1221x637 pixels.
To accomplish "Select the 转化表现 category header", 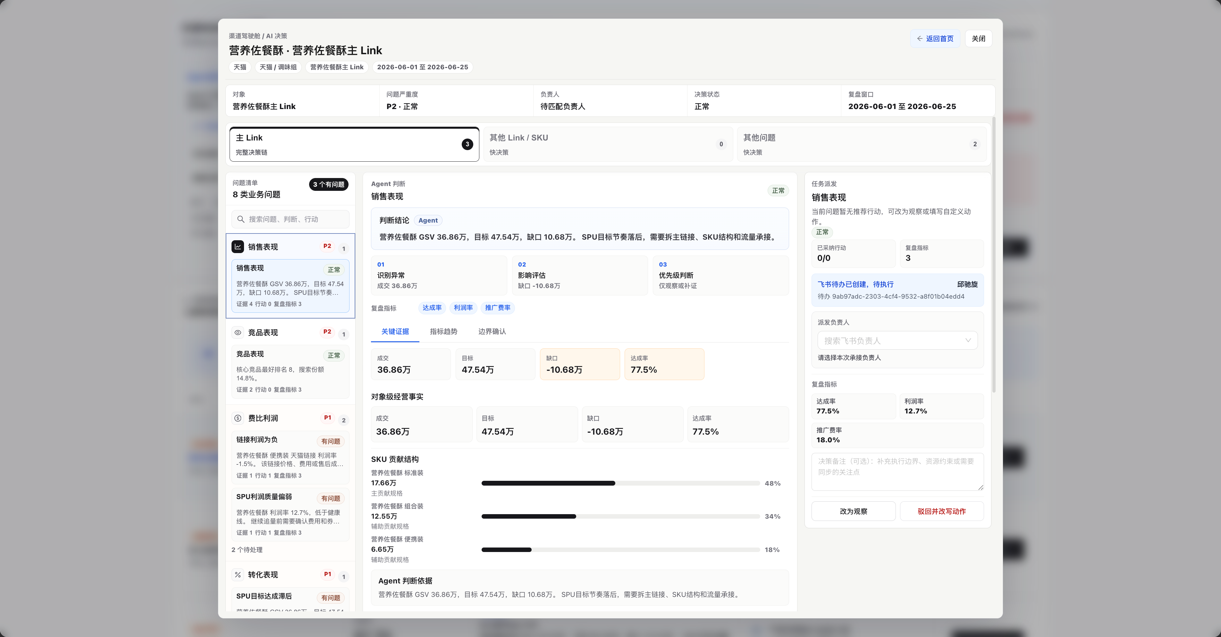I will (x=290, y=575).
